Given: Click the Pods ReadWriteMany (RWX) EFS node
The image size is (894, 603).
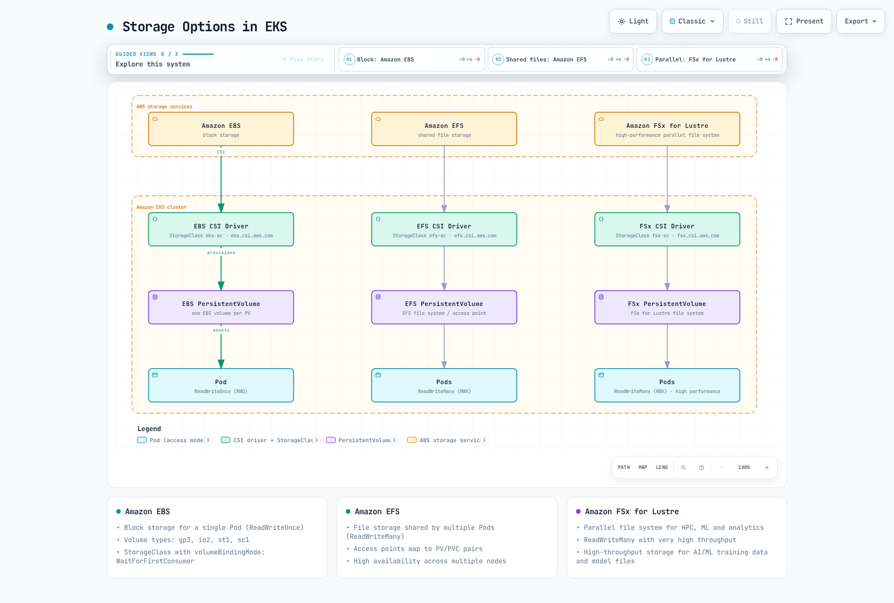Looking at the screenshot, I should pyautogui.click(x=444, y=385).
